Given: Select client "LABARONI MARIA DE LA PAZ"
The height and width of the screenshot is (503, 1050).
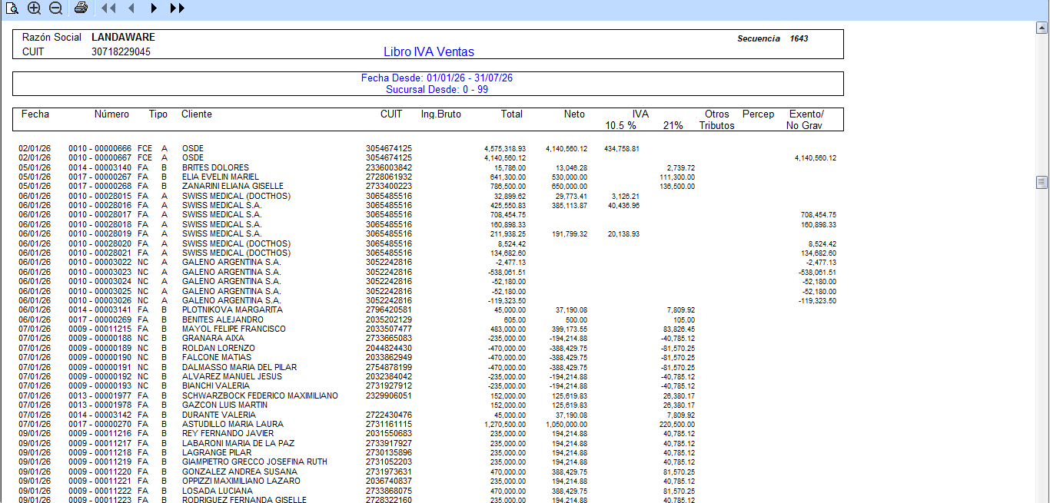Looking at the screenshot, I should (x=238, y=443).
